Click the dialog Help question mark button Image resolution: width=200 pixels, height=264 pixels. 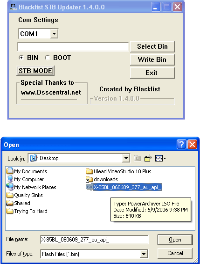(181, 145)
